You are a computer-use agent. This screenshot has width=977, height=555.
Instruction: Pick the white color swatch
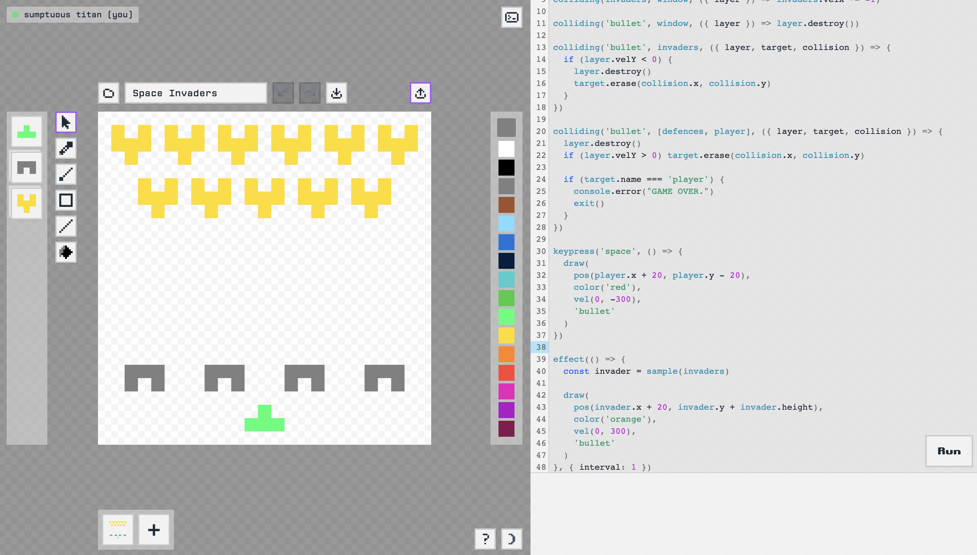506,149
